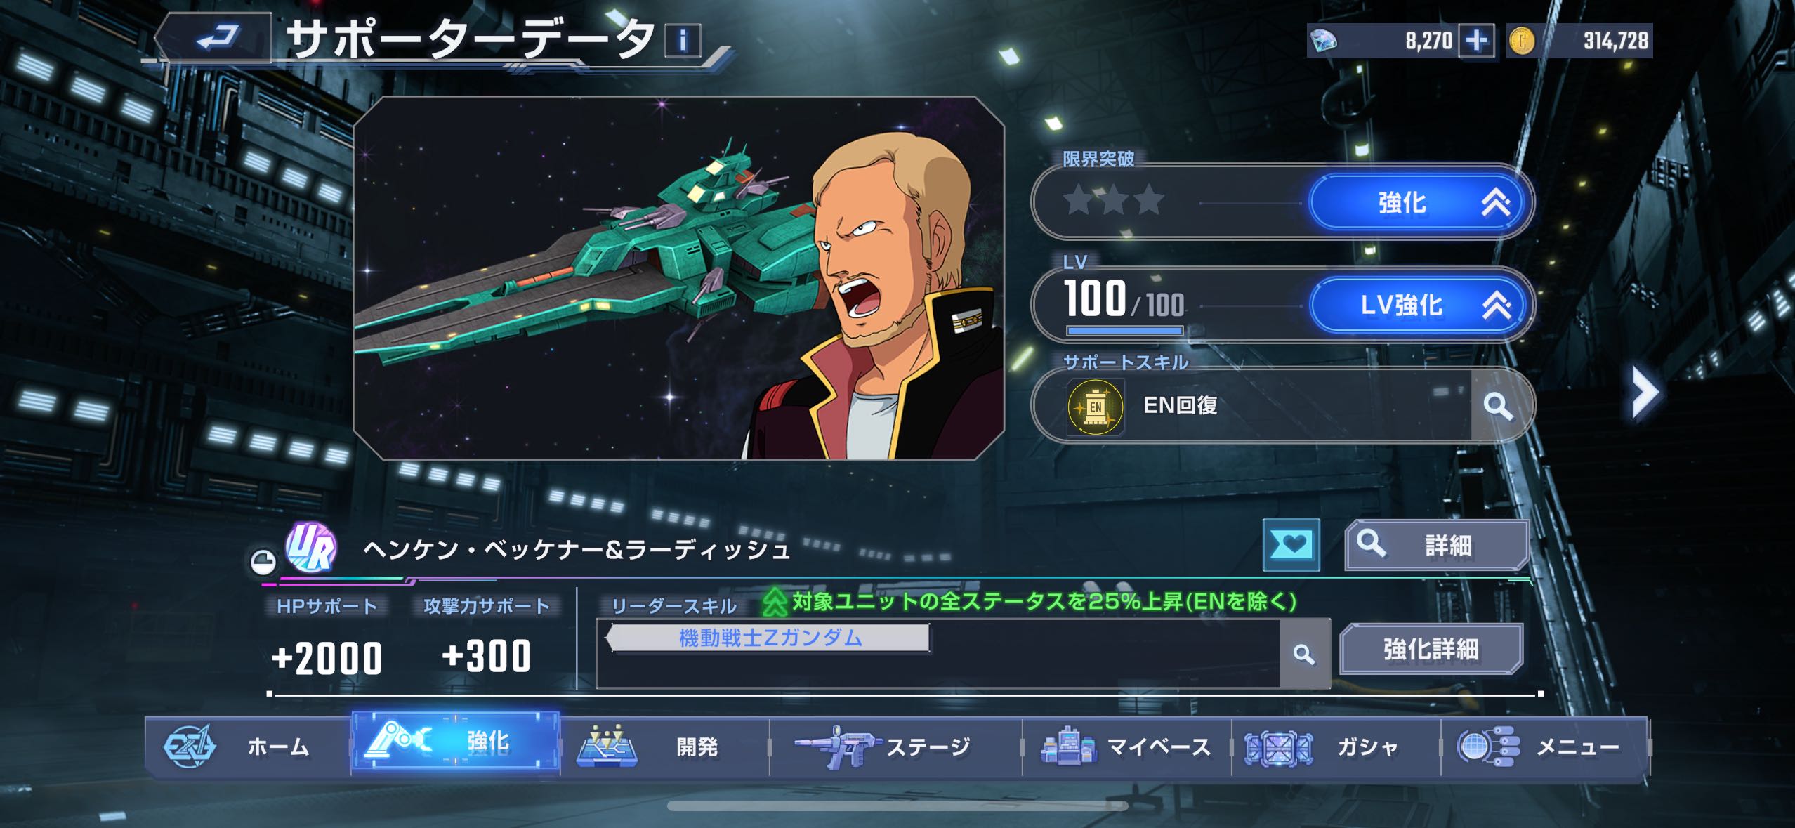Tap the level progress bar under 100/100

[1124, 330]
